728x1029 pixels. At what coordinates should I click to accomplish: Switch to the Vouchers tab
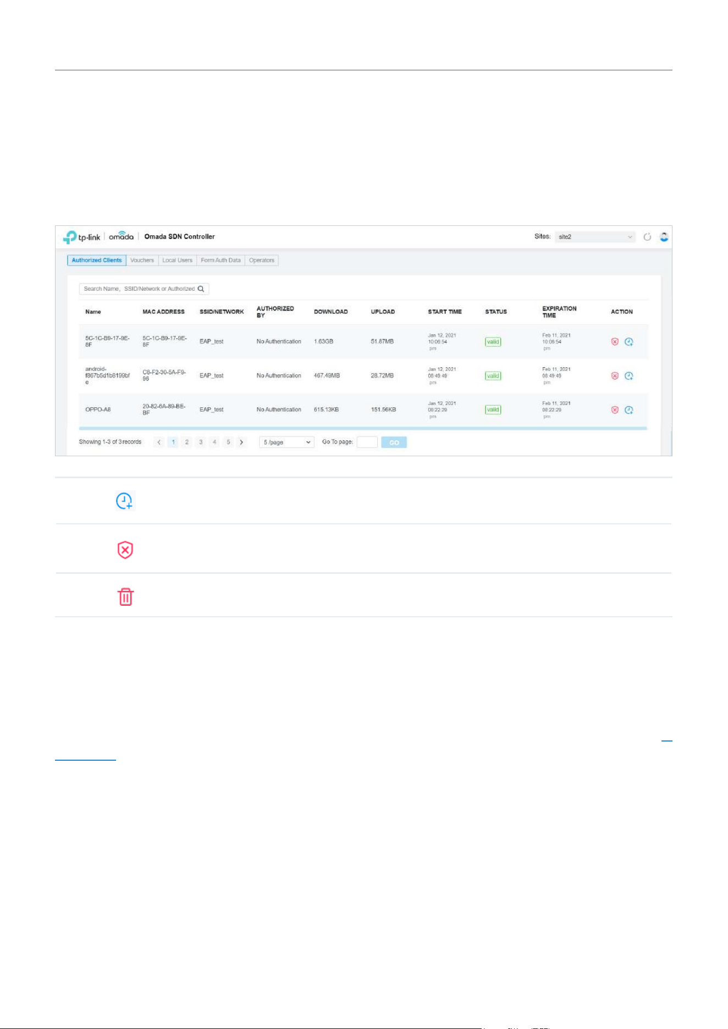click(x=142, y=261)
